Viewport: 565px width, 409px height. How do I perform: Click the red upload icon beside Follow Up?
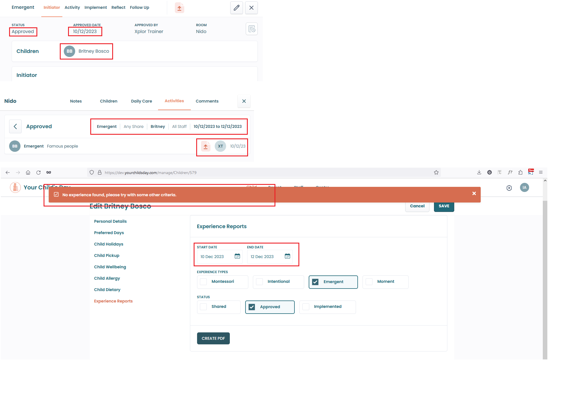pyautogui.click(x=179, y=8)
